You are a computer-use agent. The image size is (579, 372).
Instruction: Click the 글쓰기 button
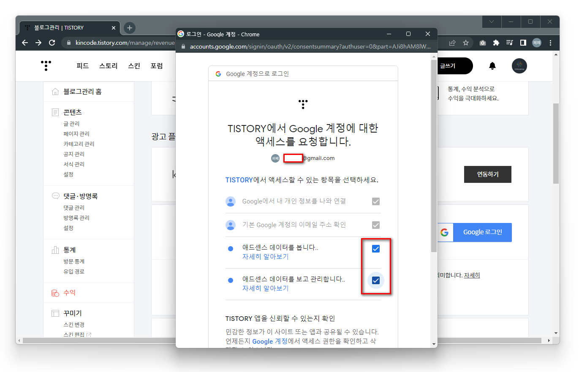pyautogui.click(x=454, y=66)
